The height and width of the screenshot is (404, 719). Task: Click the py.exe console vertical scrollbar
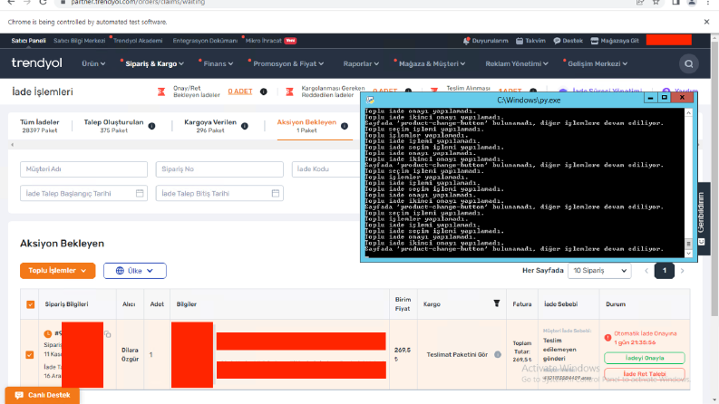pos(688,183)
